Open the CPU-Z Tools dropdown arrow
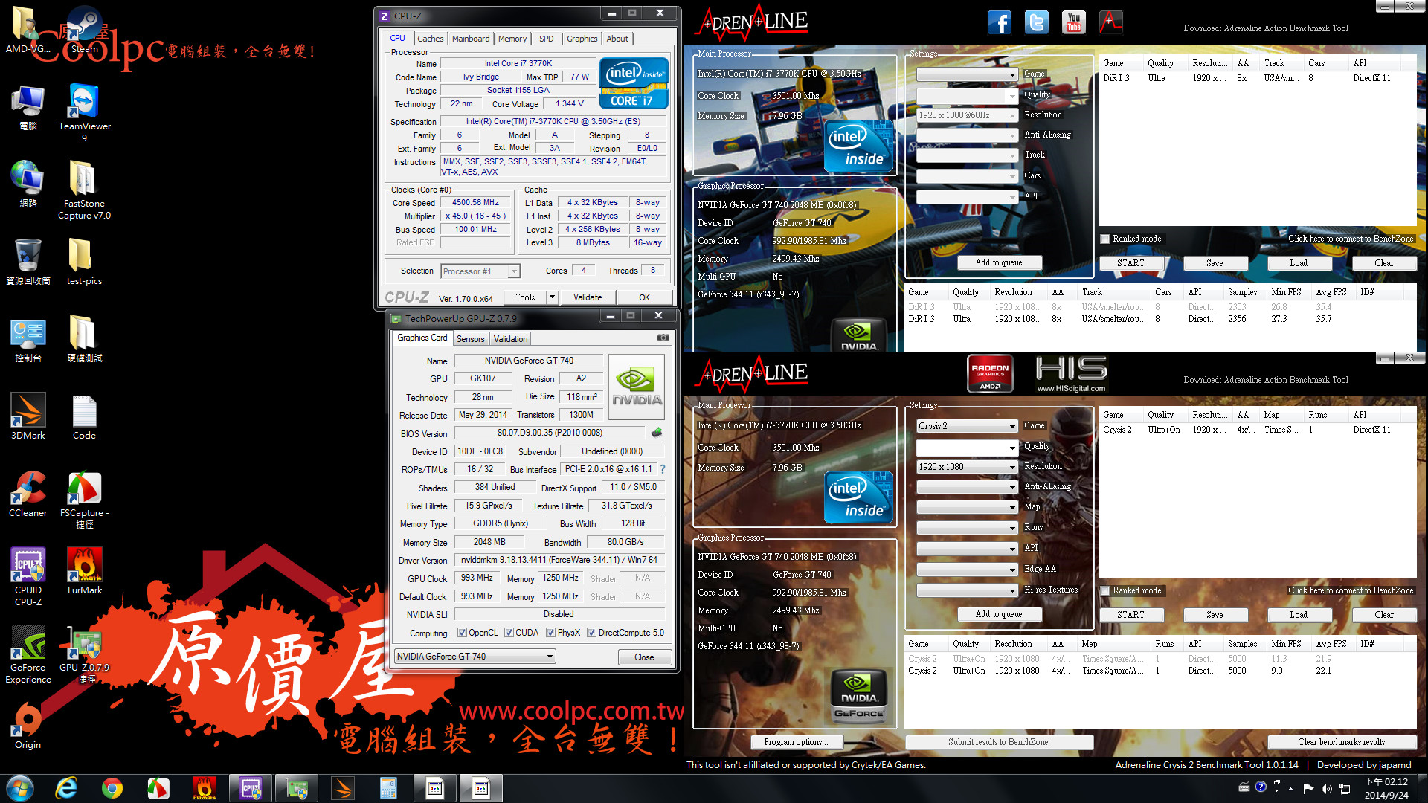Screen dimensions: 1428x803 tap(552, 297)
